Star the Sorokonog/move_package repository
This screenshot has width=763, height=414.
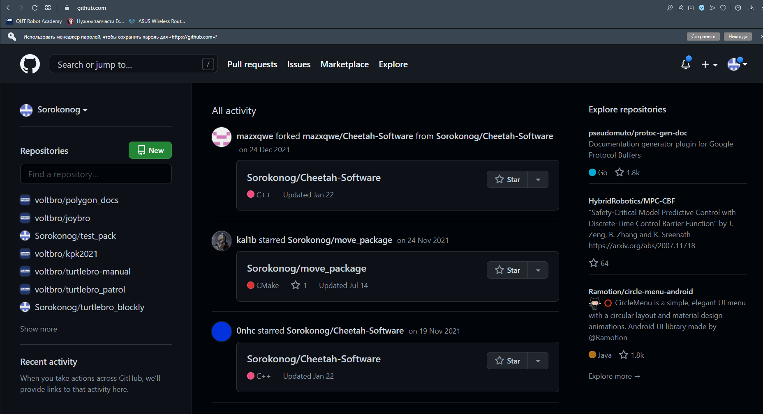coord(507,270)
